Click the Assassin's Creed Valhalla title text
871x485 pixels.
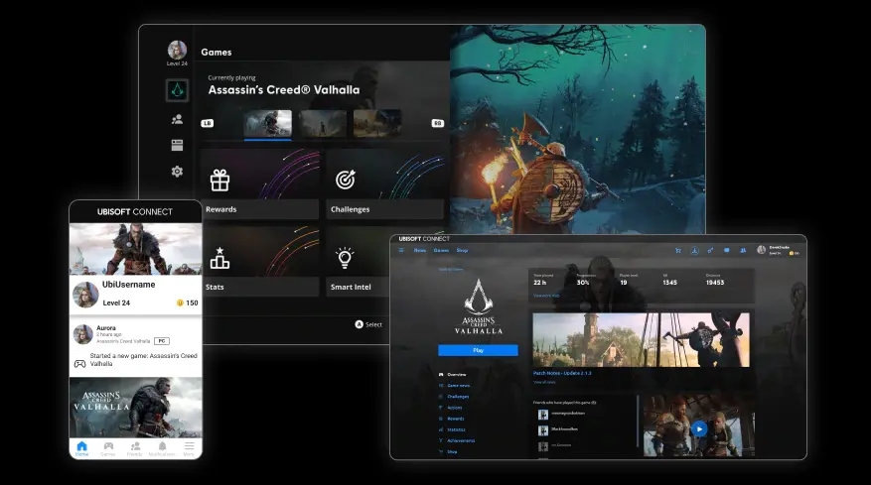[x=284, y=90]
